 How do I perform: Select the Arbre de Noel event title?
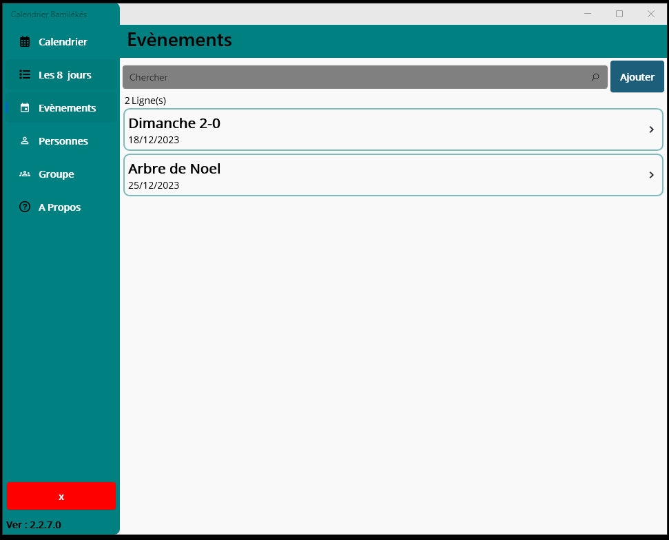pos(174,169)
